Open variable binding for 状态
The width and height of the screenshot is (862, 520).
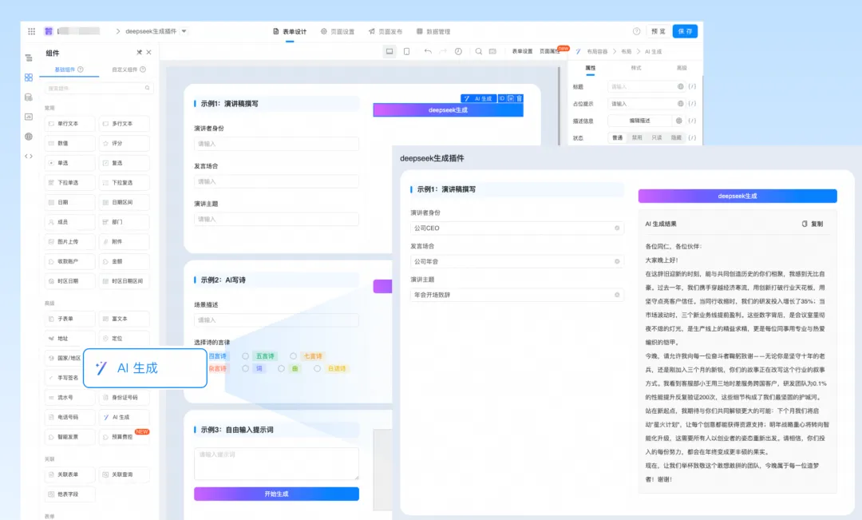(x=692, y=137)
